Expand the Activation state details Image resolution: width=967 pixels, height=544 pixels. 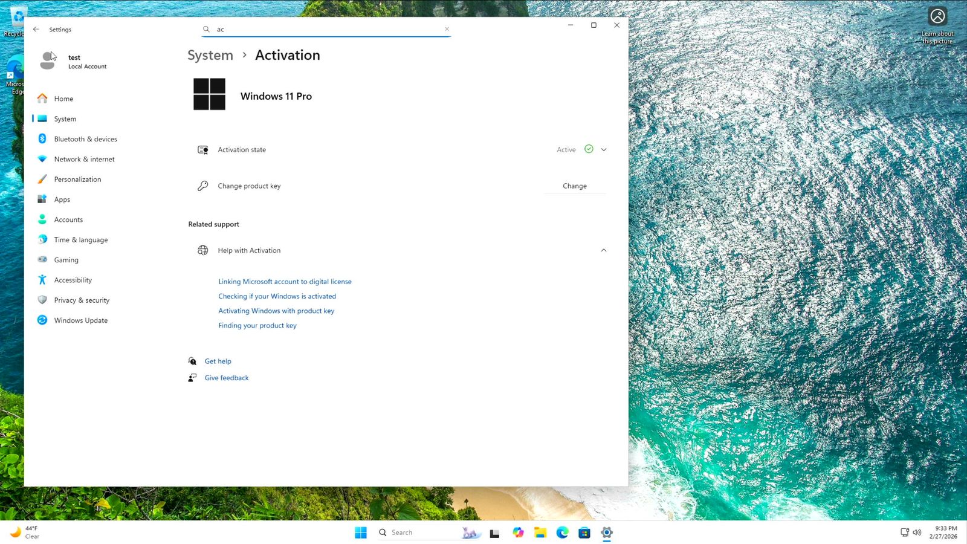(603, 150)
